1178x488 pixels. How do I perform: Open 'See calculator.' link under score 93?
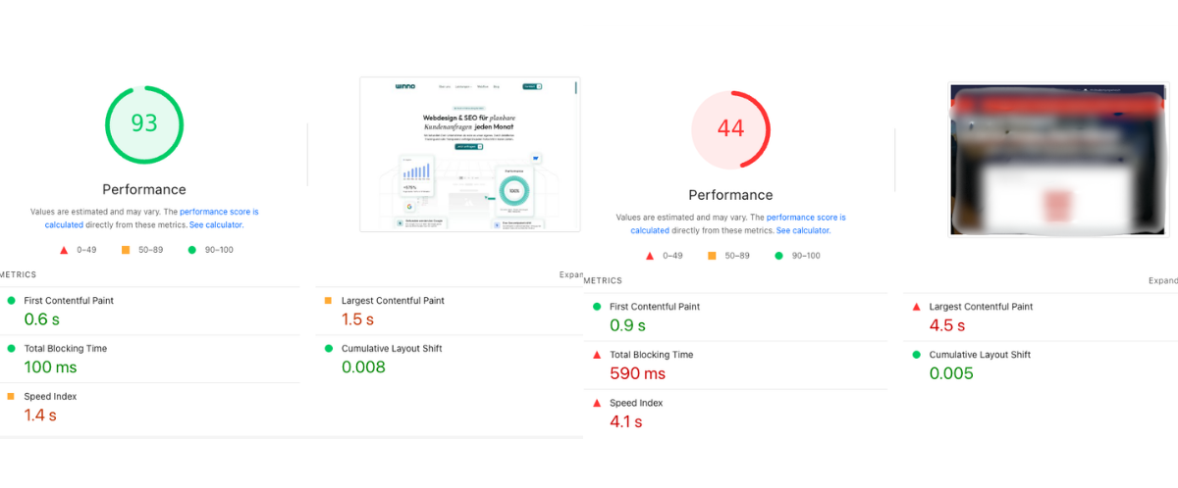216,224
